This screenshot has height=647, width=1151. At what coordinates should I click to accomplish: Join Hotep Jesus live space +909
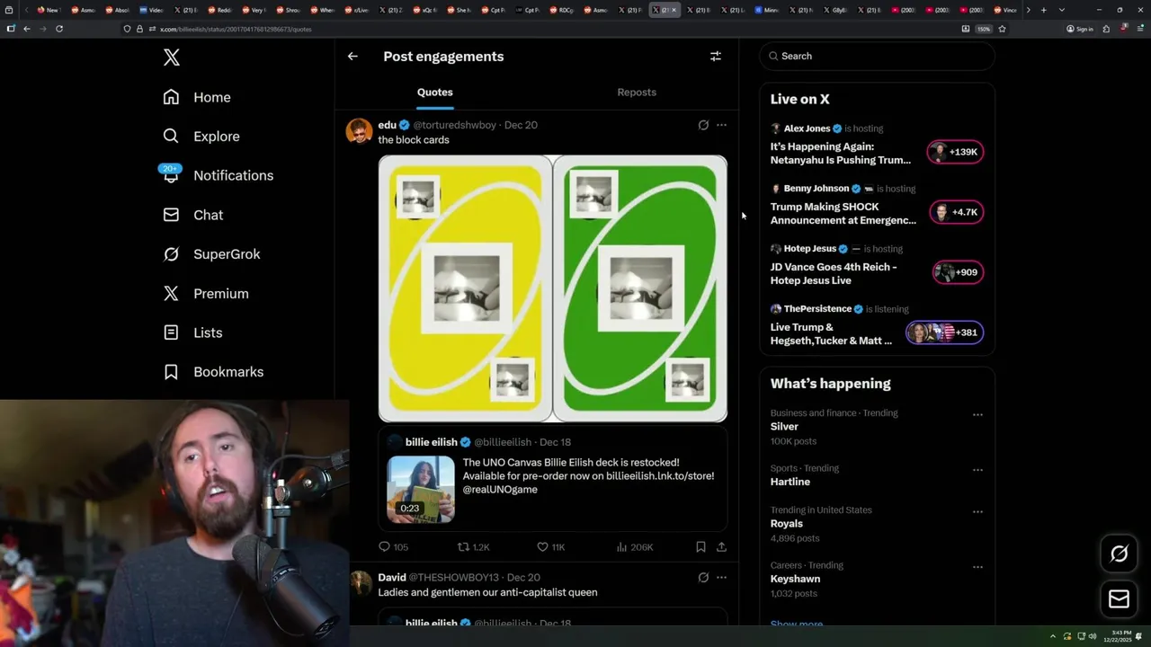[x=959, y=272]
